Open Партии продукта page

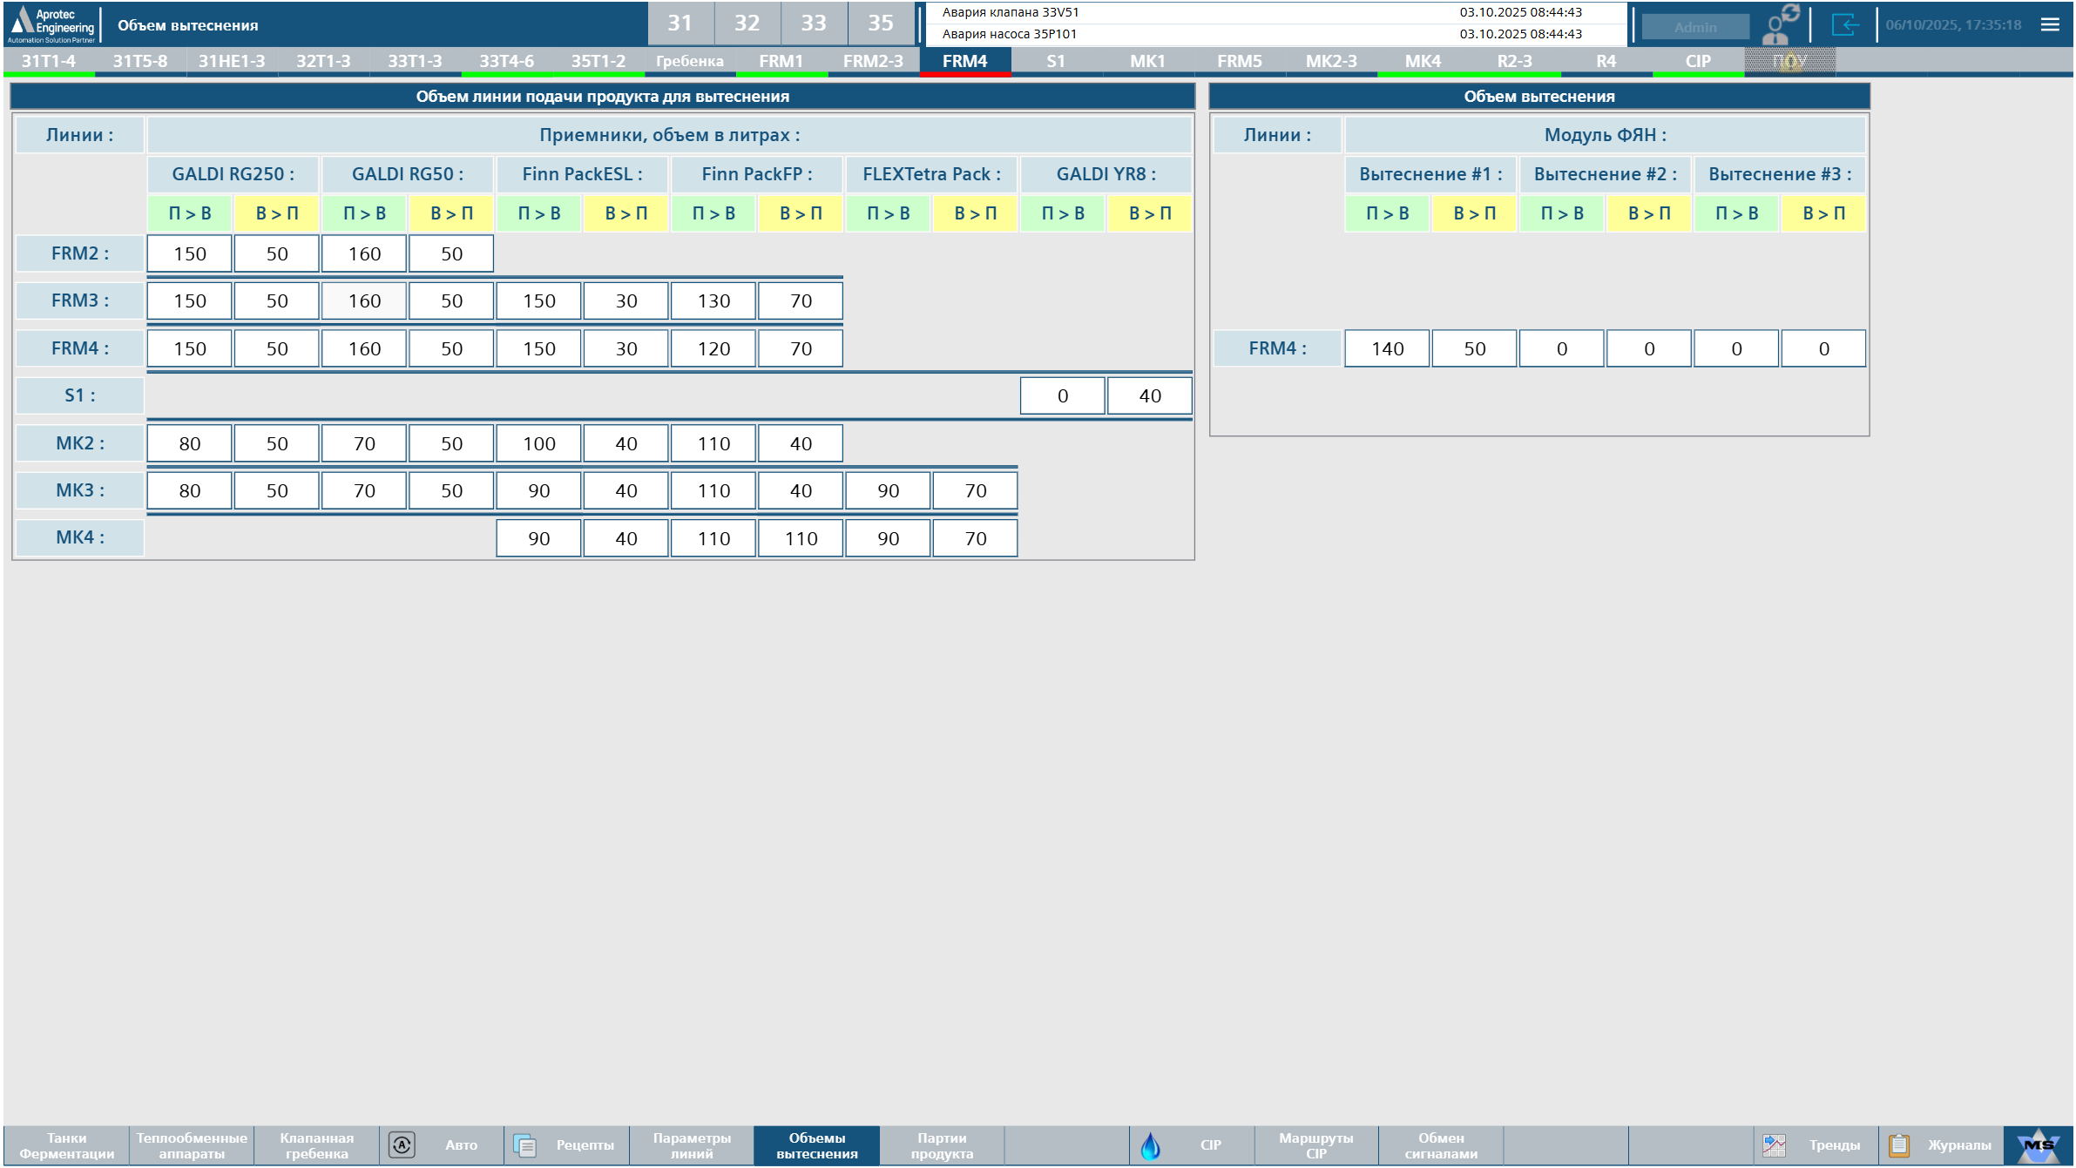click(x=942, y=1144)
